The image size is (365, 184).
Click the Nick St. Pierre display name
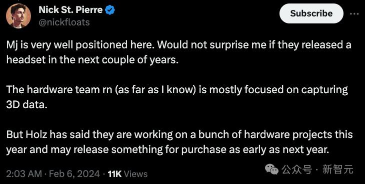coord(70,10)
